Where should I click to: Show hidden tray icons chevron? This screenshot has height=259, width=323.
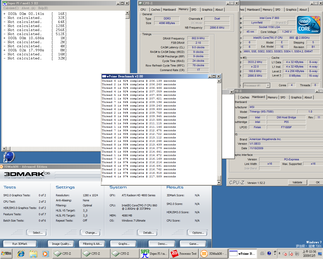279,253
